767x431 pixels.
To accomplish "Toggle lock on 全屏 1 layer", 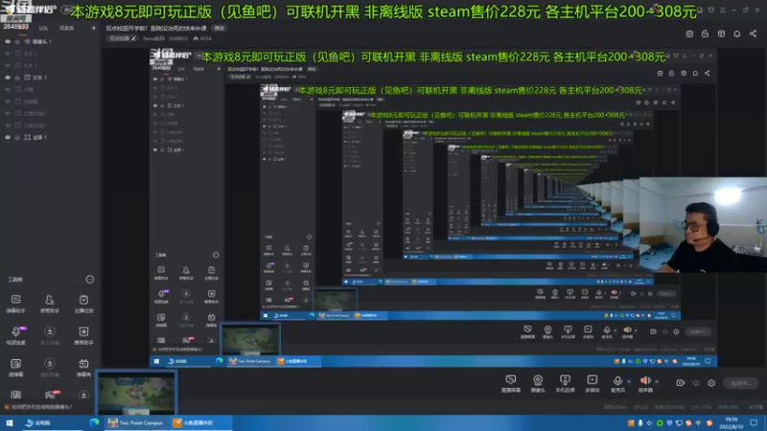I will [17, 137].
